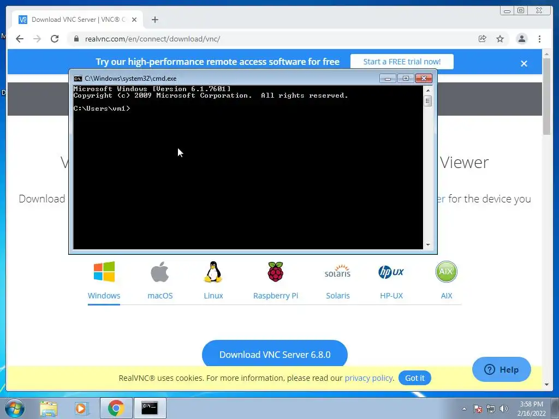Screen dimensions: 559x419
Task: Switch to the HP-UX tab label
Action: [391, 296]
